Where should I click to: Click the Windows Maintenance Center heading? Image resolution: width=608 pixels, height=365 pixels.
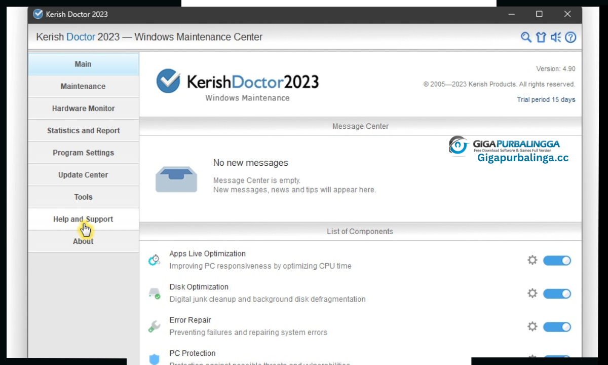pos(198,37)
